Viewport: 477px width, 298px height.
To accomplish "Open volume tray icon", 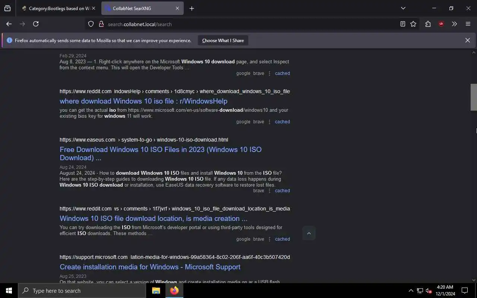I will [x=429, y=291].
